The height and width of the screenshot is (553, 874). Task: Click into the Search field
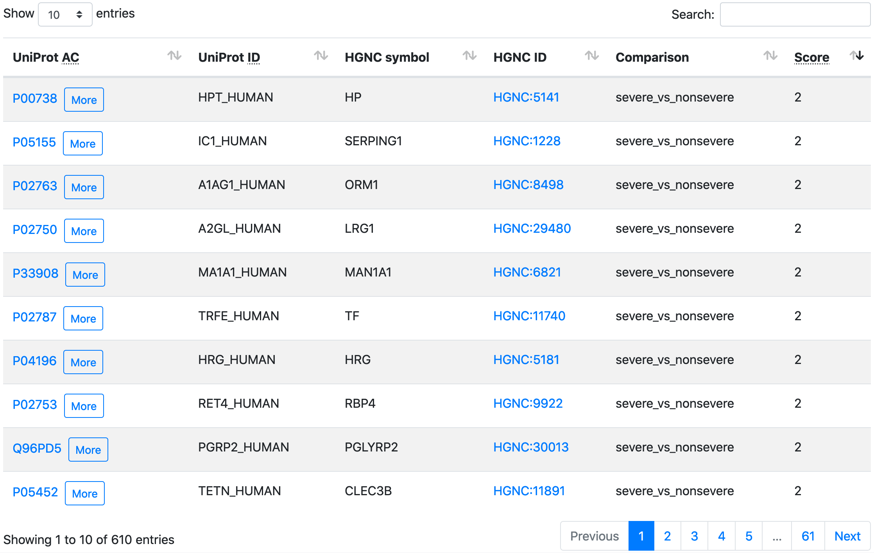(x=795, y=14)
